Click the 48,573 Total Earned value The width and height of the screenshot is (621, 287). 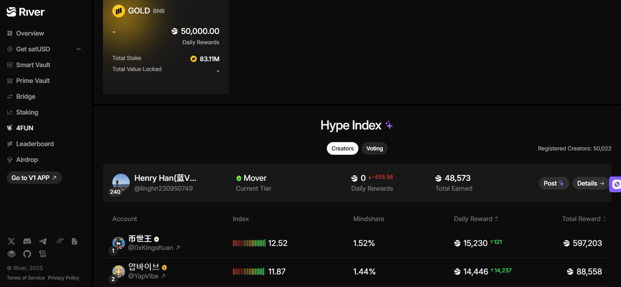[x=457, y=178]
